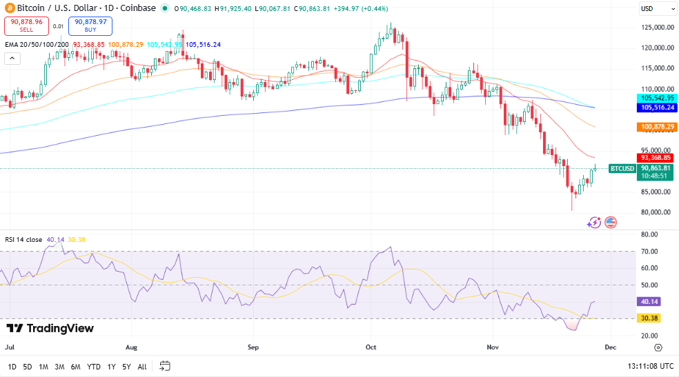
Task: Select the YTD time range
Action: tap(94, 367)
